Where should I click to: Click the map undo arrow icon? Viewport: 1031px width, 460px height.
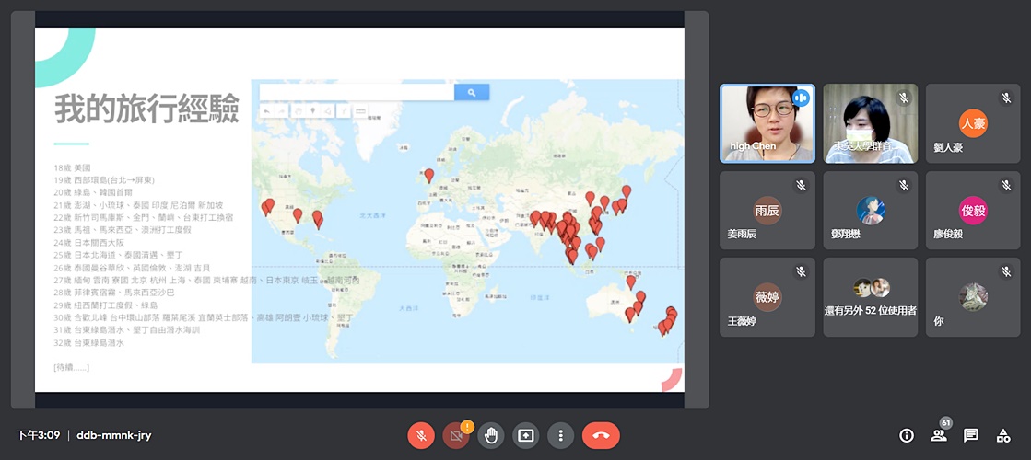267,111
